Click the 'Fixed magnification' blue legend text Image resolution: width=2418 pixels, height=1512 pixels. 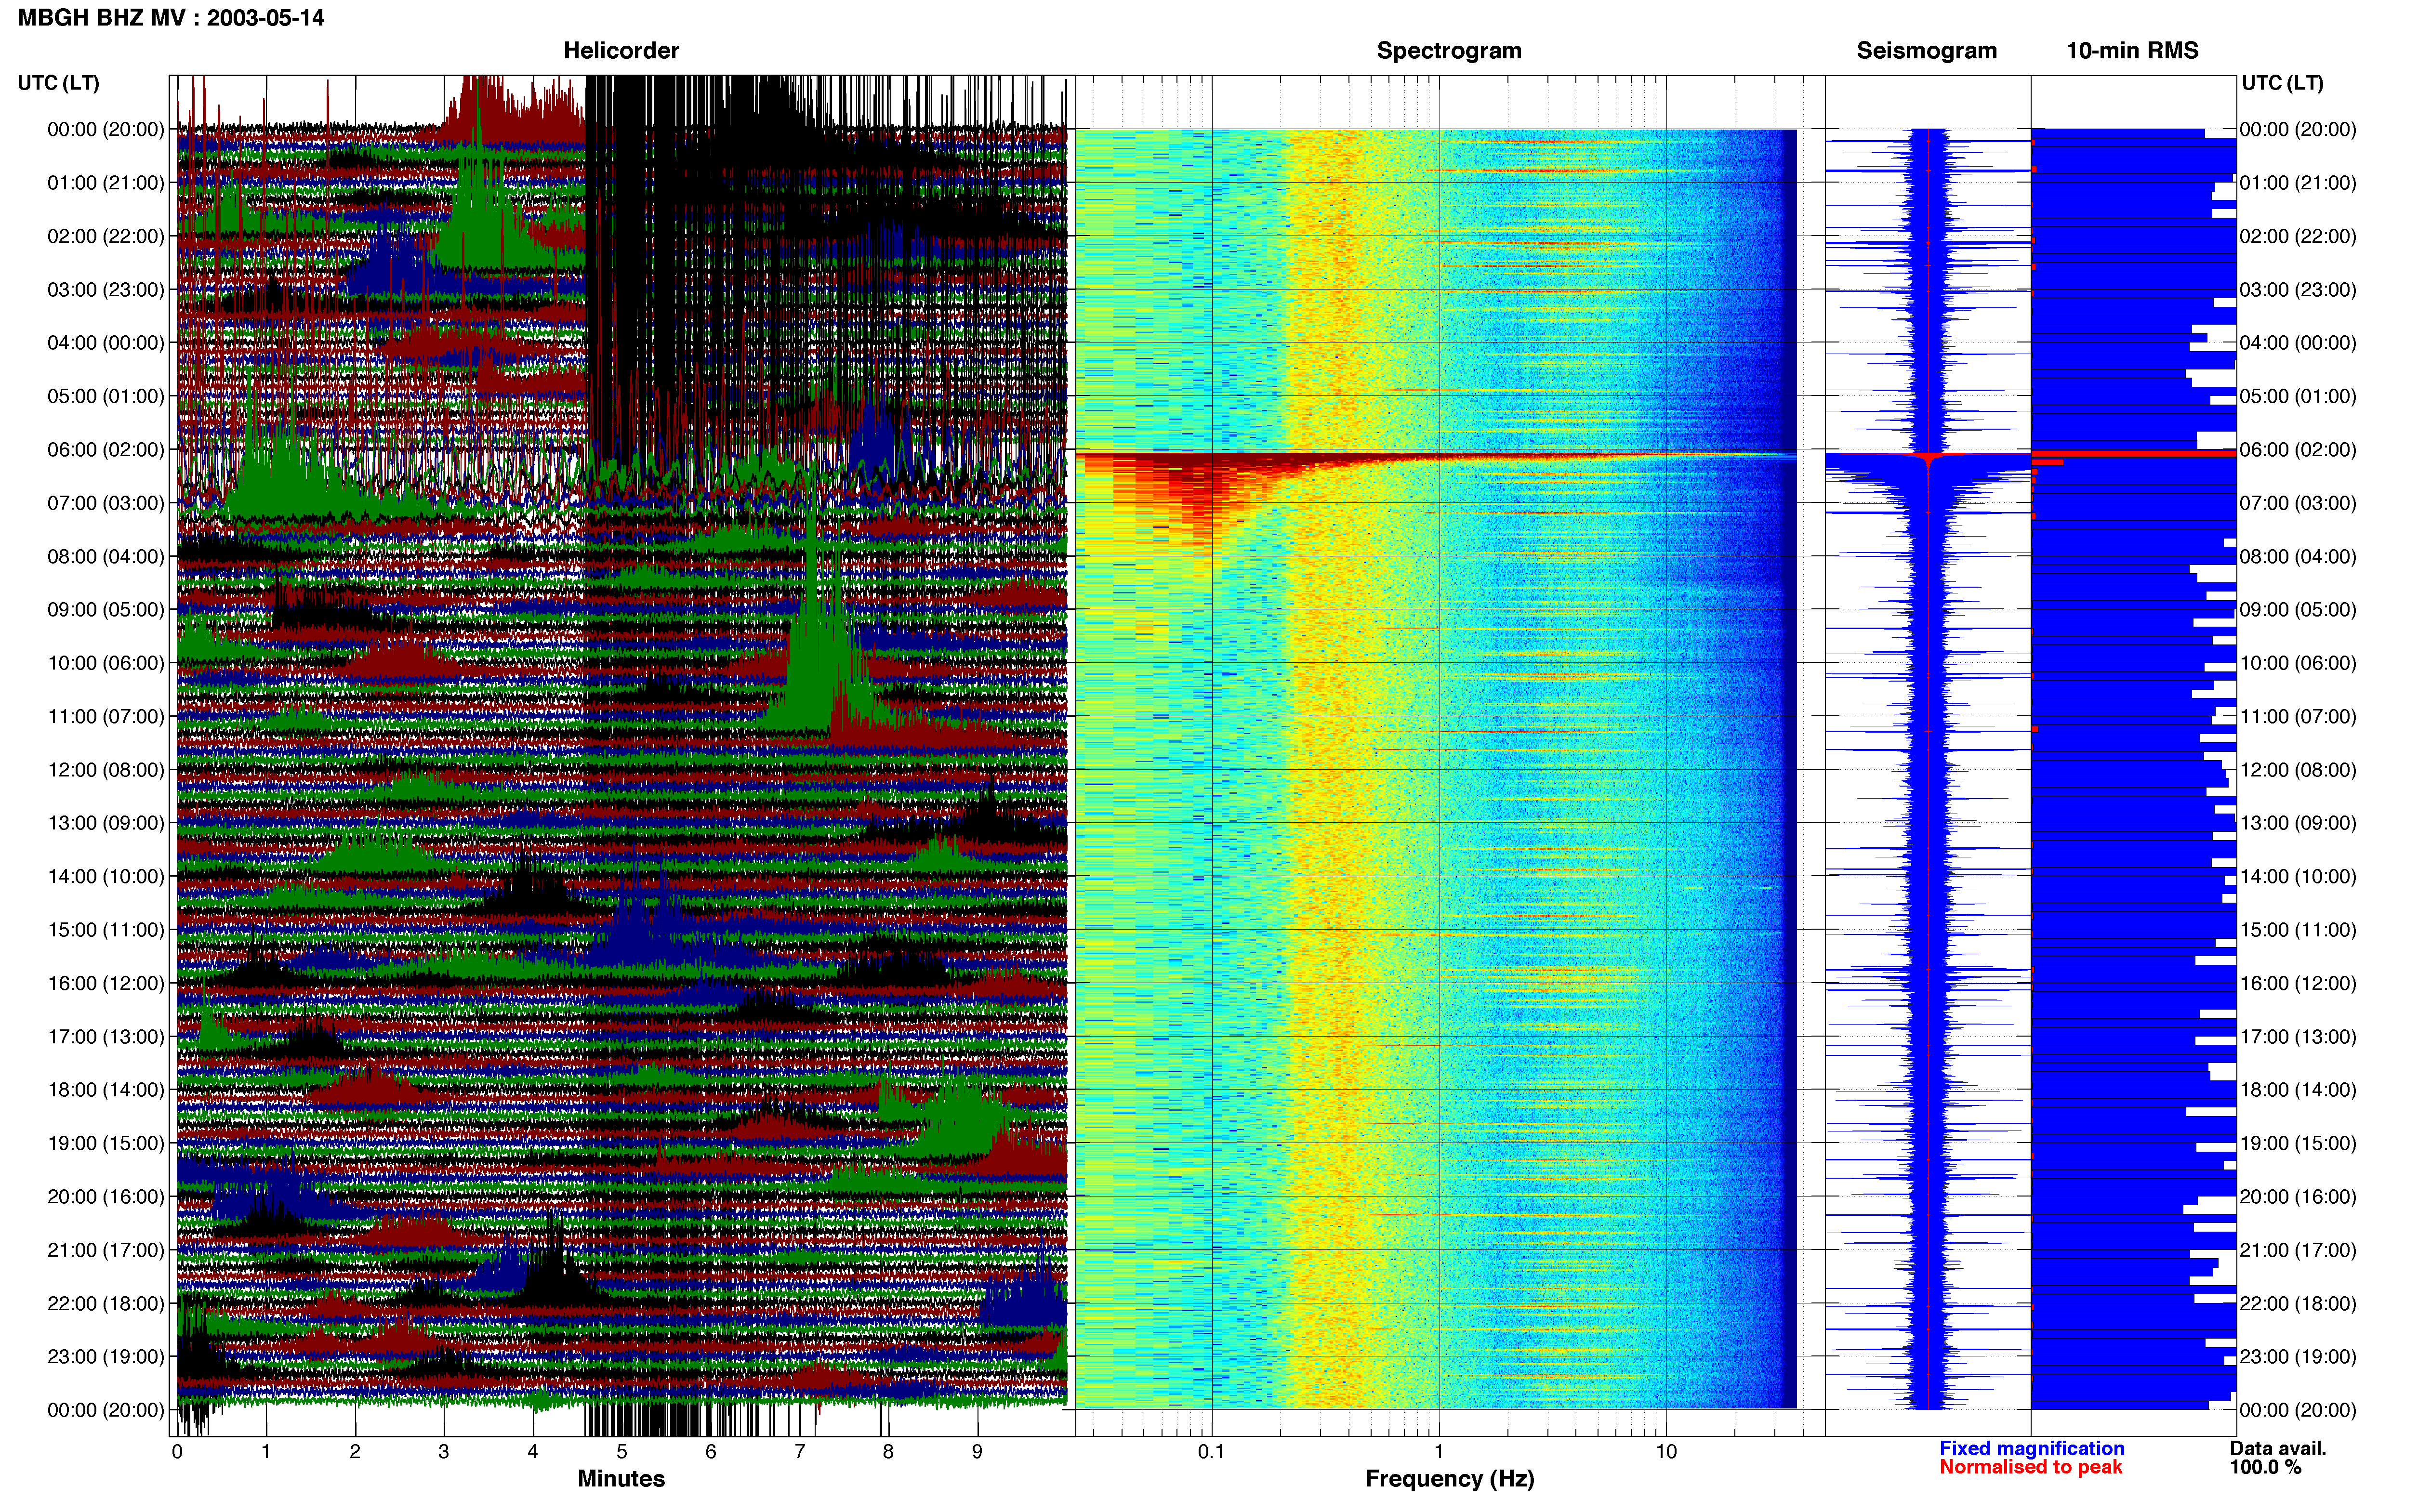2031,1448
